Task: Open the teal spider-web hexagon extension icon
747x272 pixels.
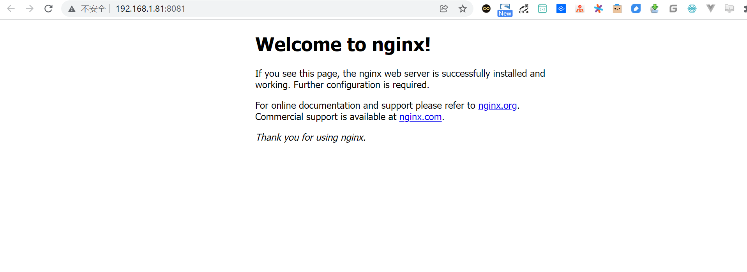Action: [692, 9]
